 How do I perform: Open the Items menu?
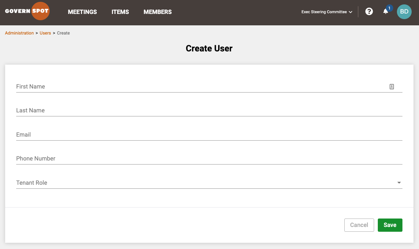(120, 12)
